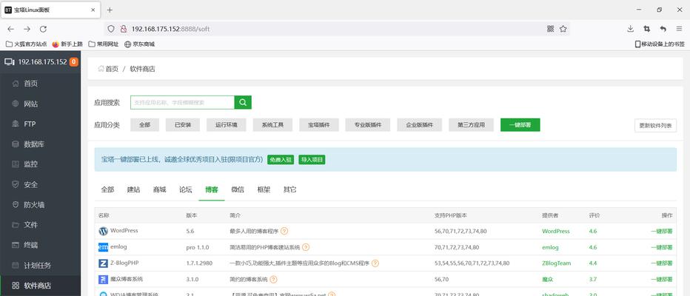Click the insecure connection lock icon

(x=124, y=29)
